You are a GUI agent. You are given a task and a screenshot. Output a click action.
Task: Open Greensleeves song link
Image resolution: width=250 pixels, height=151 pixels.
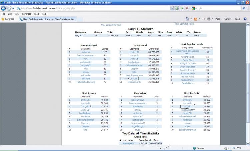tap(188, 57)
